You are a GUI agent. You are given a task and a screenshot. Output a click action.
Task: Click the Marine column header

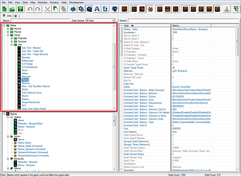tap(191, 25)
